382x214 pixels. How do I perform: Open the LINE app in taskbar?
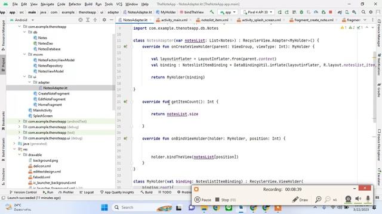(x=229, y=207)
